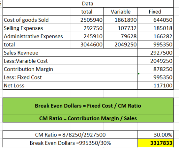Click 'Break Even Dollars =995350/30%' cell
The image size is (179, 148).
point(70,143)
